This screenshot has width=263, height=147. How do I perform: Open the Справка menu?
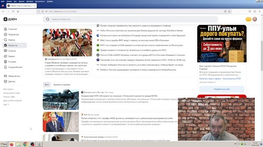50,1
